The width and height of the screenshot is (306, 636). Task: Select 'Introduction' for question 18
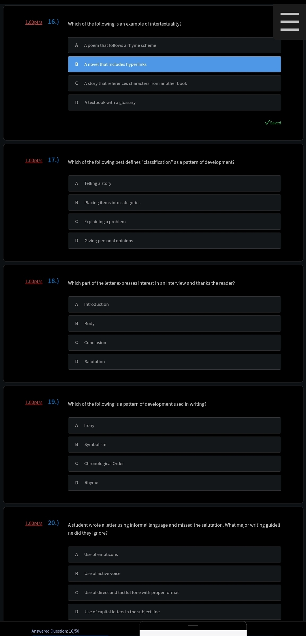(x=175, y=304)
